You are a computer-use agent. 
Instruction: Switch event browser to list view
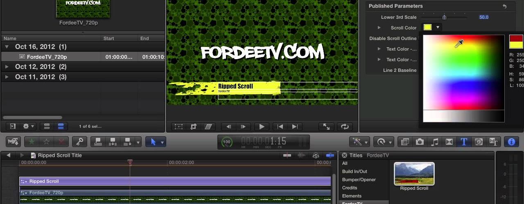(61, 126)
